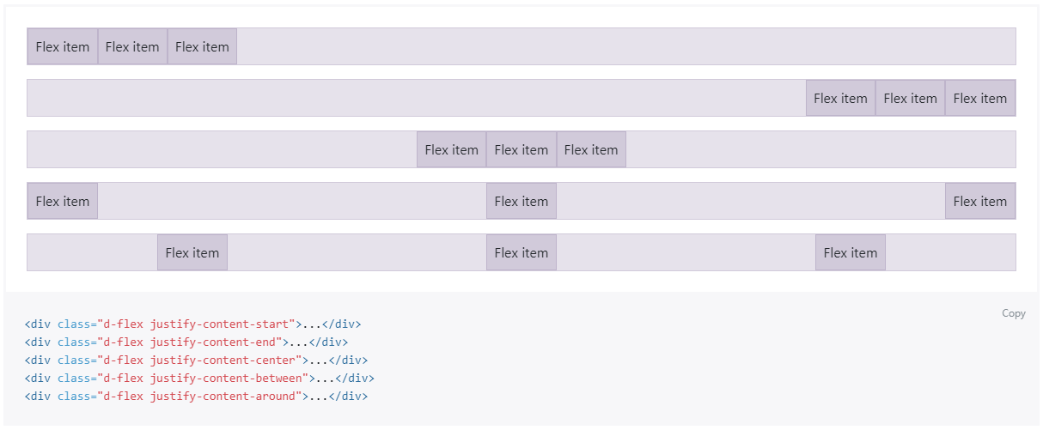Click far-left Flex item in fourth row
This screenshot has height=430, width=1043.
(x=63, y=202)
